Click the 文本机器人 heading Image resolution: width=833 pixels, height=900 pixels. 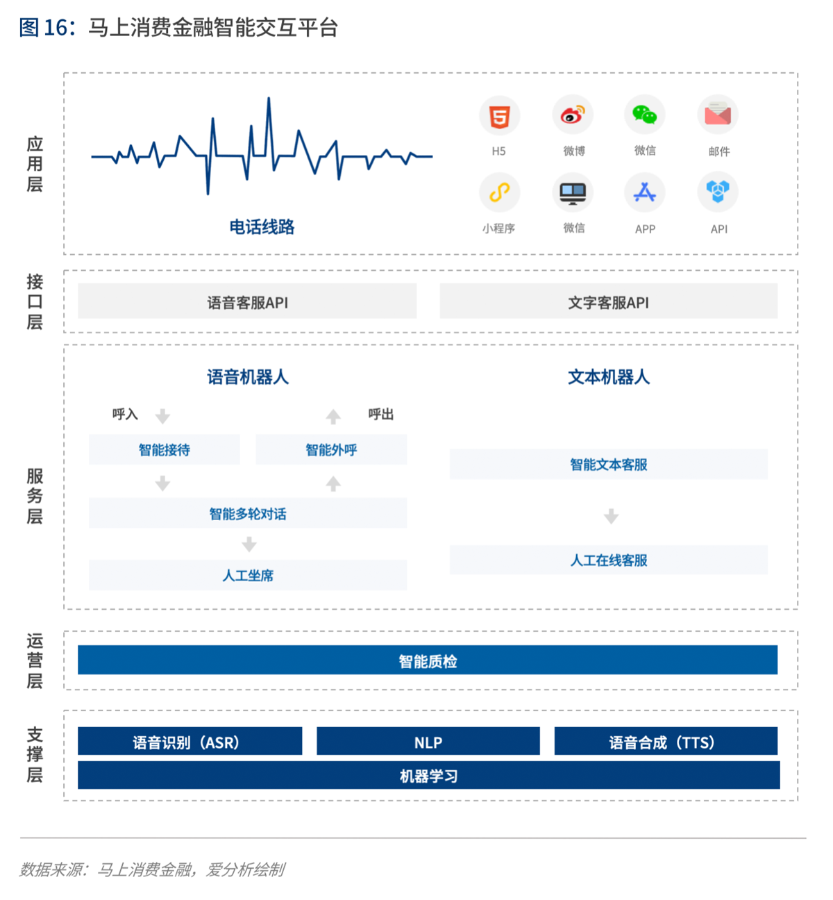coord(609,377)
